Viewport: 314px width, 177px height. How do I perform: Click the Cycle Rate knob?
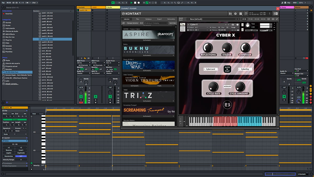214,87
